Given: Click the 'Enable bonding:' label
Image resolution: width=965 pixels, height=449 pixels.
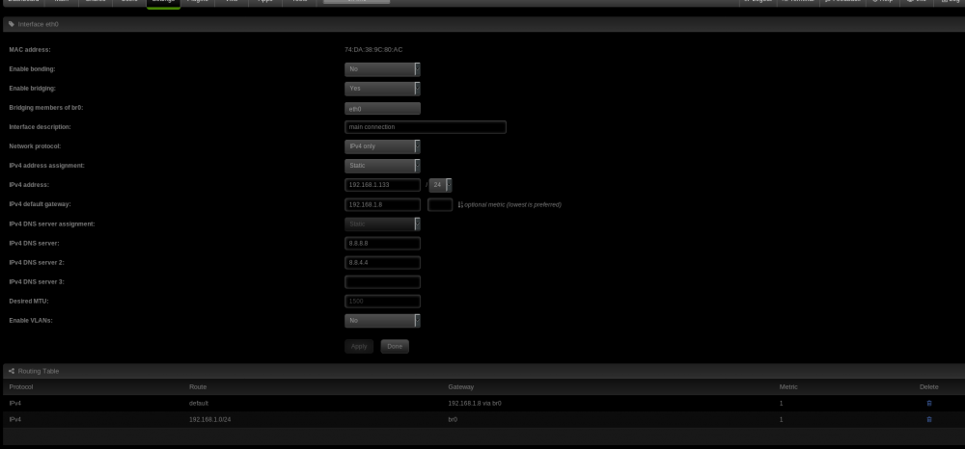Looking at the screenshot, I should click(x=32, y=69).
